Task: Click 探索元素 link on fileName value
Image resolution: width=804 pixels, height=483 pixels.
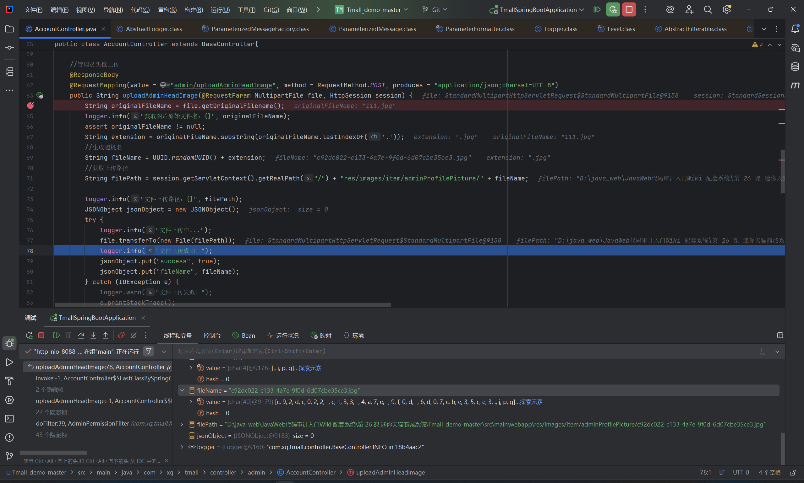Action: point(531,402)
